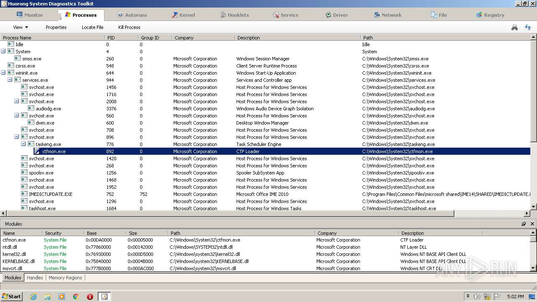Select svchost.exe row with PID 1456
This screenshot has height=302, width=537.
265,87
